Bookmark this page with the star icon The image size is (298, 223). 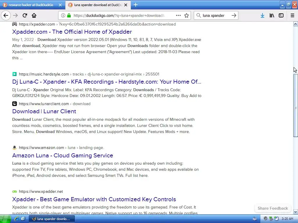(x=187, y=15)
